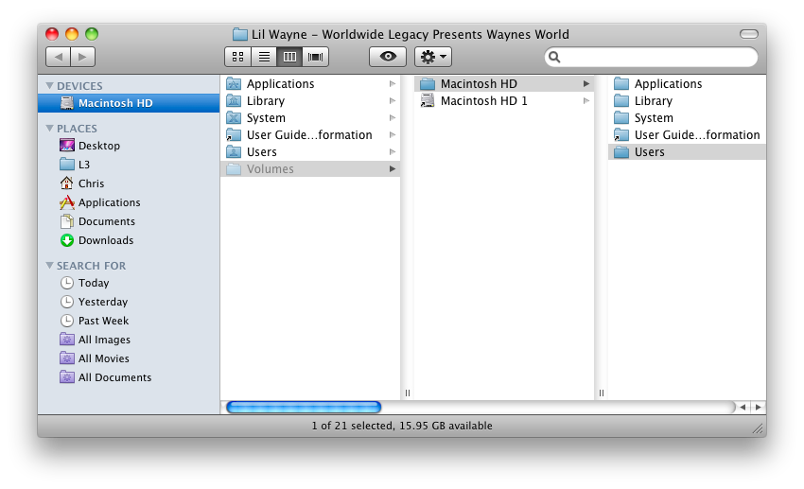Click the scroll left arrow

[x=743, y=407]
